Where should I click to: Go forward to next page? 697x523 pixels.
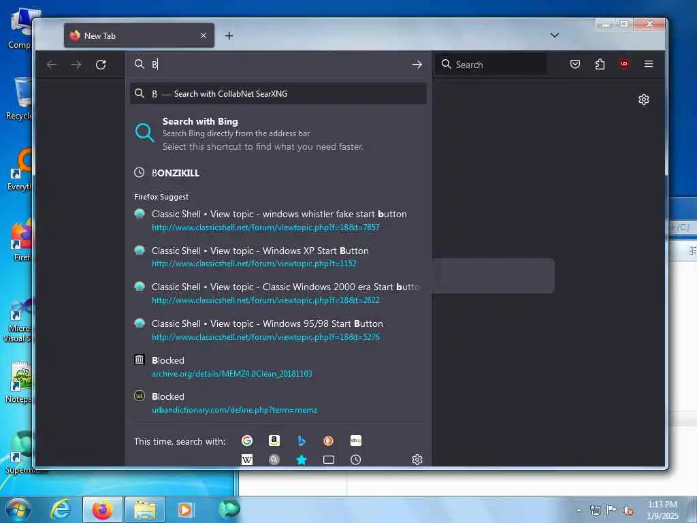click(76, 65)
